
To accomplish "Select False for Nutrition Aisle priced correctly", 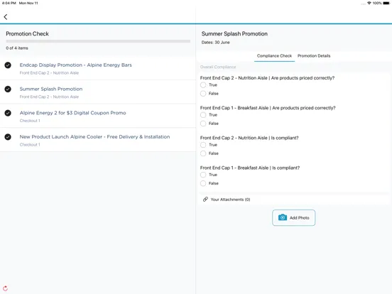I will coord(203,94).
